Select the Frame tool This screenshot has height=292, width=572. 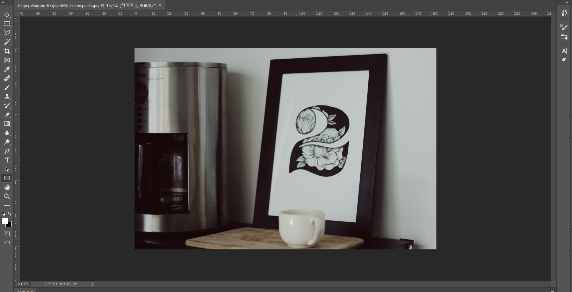(7, 60)
